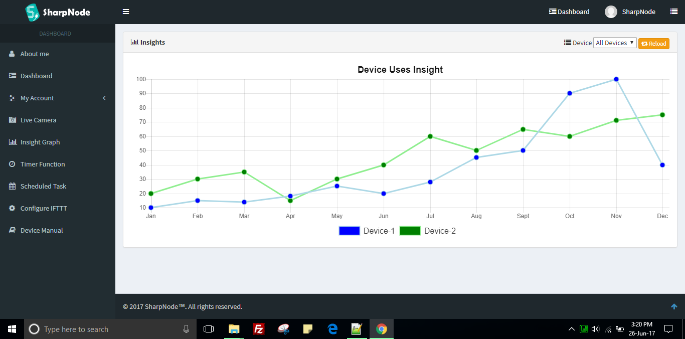Toggle the sidebar hamburger menu

pos(126,12)
